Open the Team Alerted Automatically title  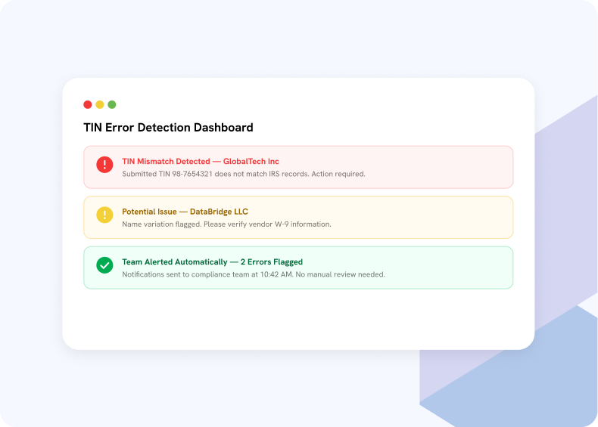coord(213,261)
